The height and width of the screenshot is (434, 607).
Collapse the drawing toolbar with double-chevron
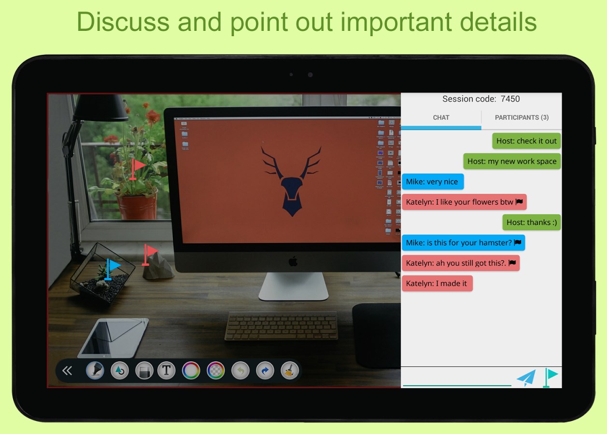click(67, 371)
